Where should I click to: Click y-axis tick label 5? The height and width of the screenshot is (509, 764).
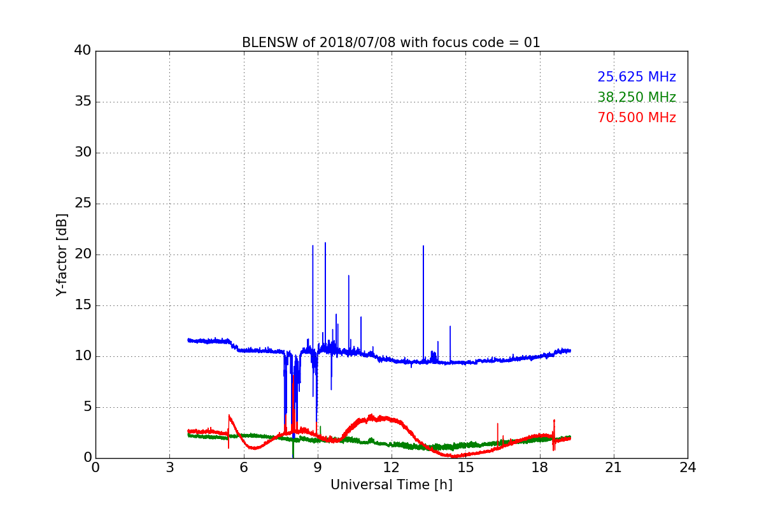coord(87,407)
